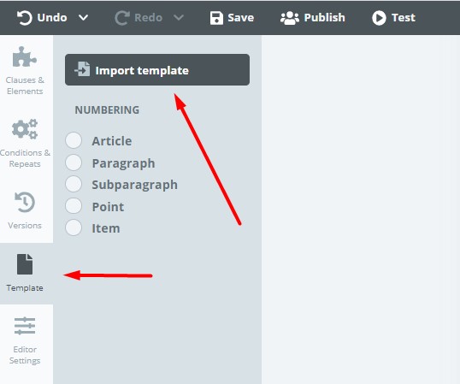The height and width of the screenshot is (384, 460).
Task: Open Conditions & Repeats gears panel
Action: (x=25, y=144)
